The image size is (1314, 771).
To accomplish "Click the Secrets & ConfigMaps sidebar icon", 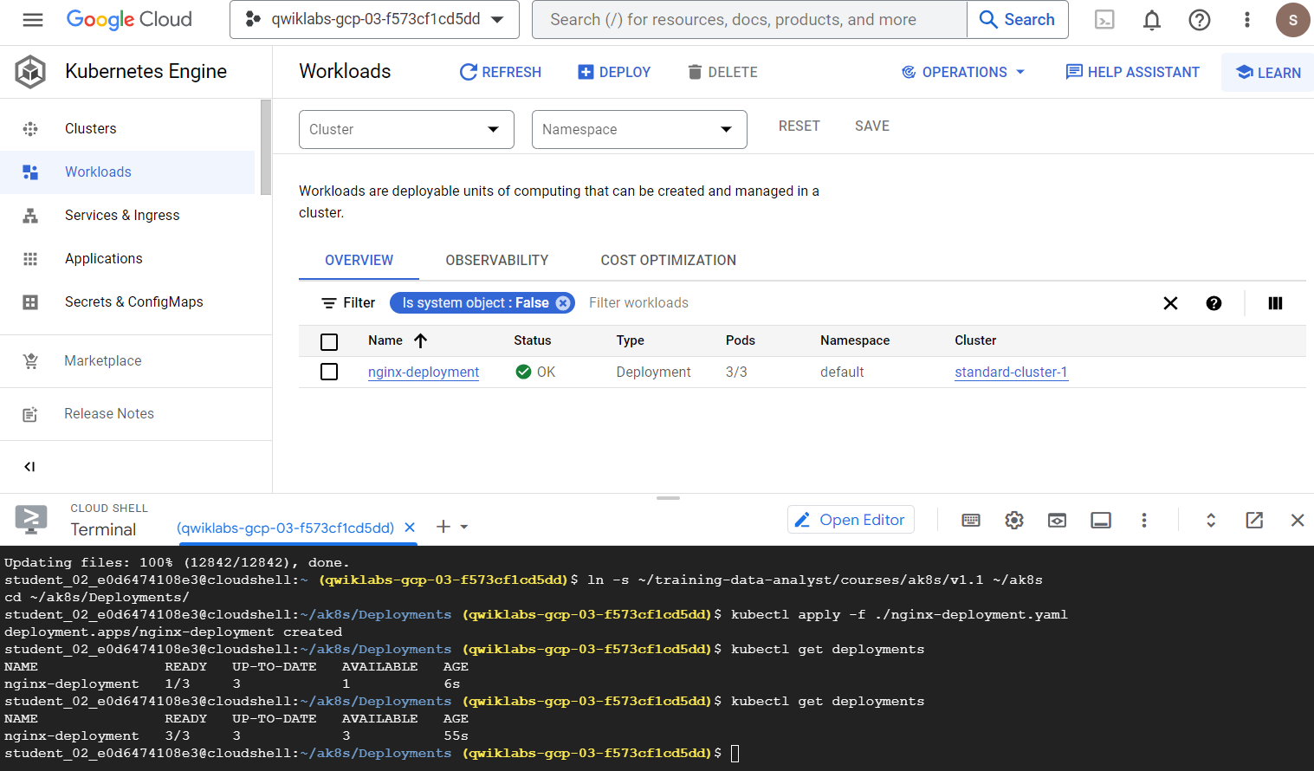I will tap(30, 302).
